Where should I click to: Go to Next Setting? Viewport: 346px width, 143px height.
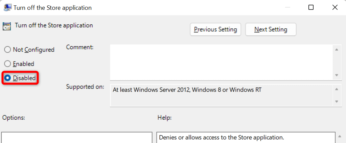click(x=271, y=29)
